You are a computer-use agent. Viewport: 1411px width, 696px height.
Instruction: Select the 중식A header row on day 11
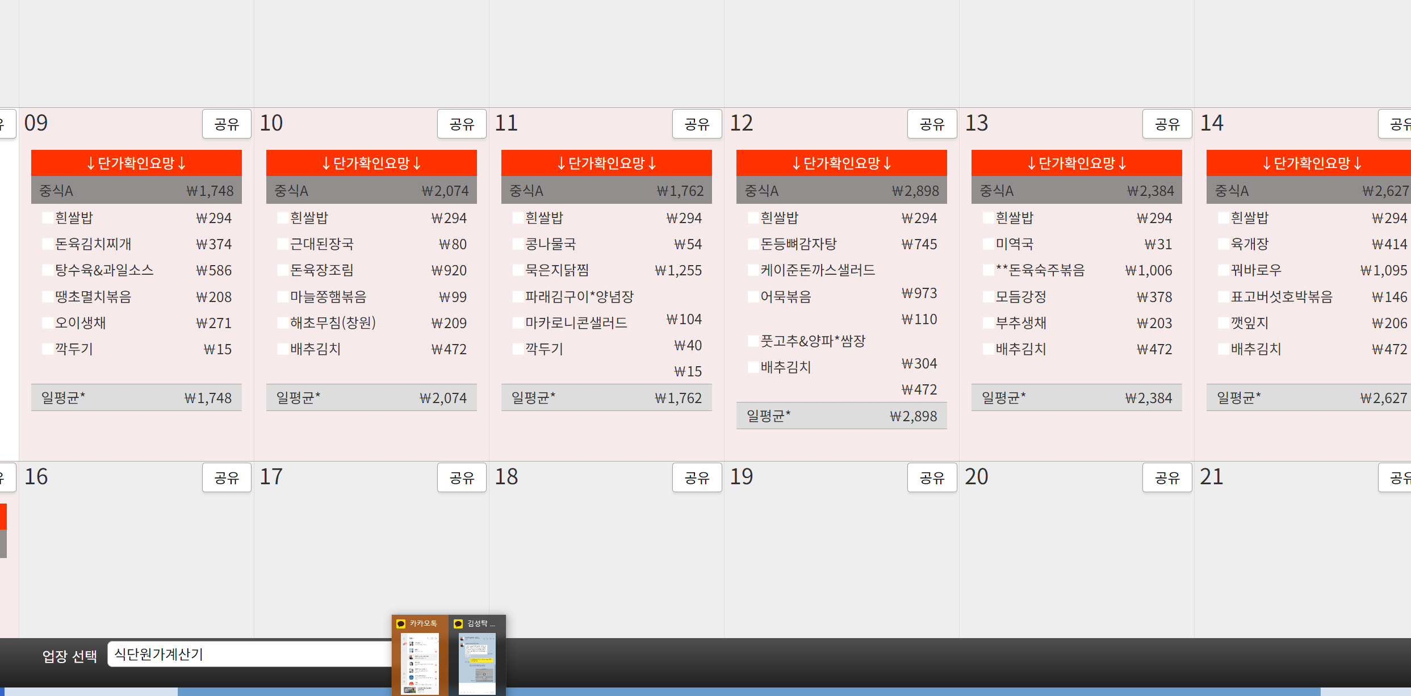(x=606, y=191)
